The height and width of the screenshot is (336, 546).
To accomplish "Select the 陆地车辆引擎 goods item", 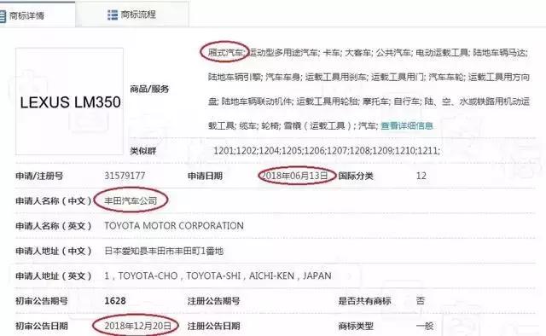I will point(234,77).
